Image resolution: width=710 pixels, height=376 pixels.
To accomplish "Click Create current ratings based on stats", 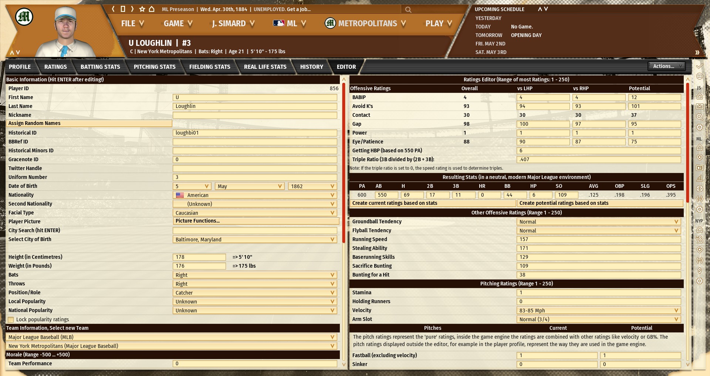I will pos(432,203).
